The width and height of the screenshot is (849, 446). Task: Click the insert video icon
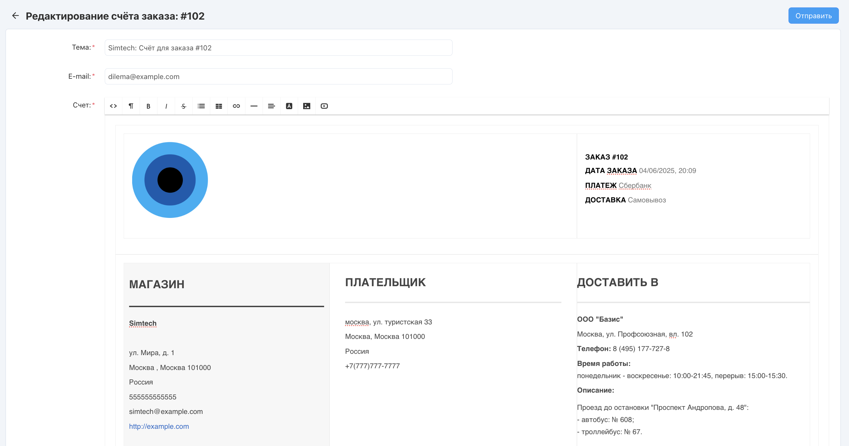click(324, 106)
